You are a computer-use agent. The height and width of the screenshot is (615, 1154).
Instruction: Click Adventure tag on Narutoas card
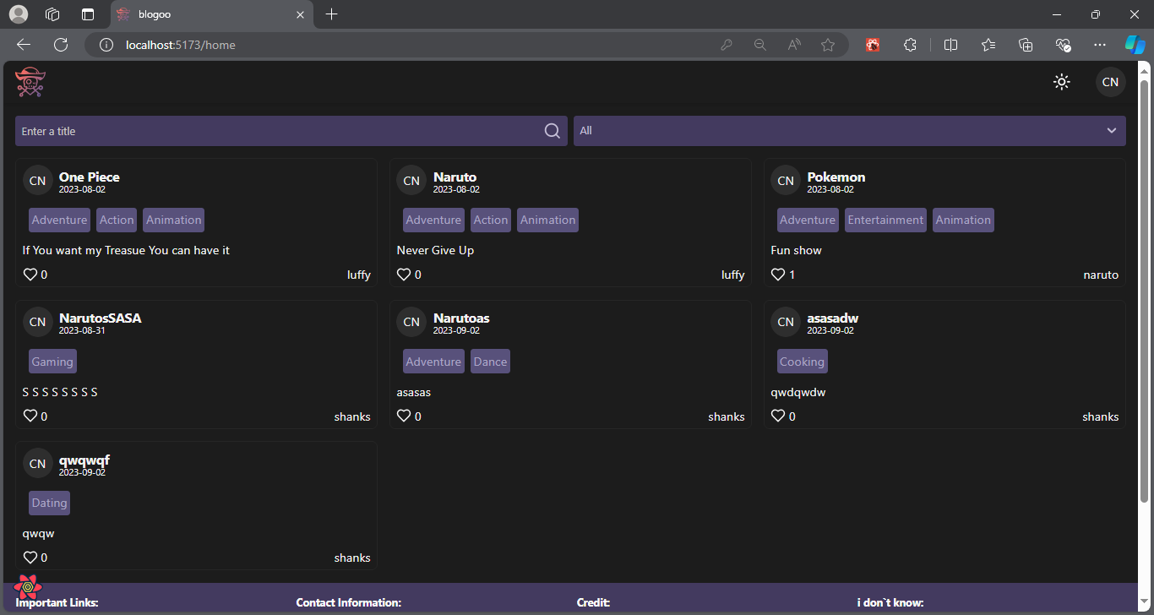(x=433, y=362)
